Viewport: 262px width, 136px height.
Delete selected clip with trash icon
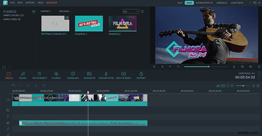pyautogui.click(x=43, y=86)
